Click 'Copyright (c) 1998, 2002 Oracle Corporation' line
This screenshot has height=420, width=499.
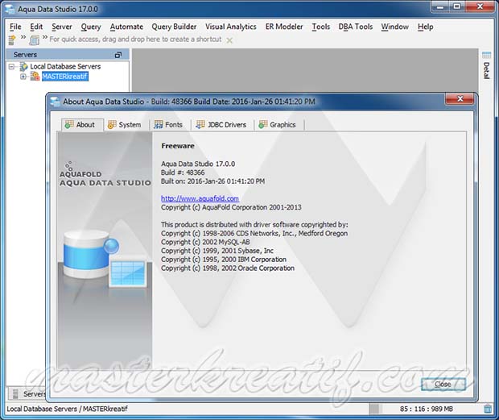pos(228,268)
